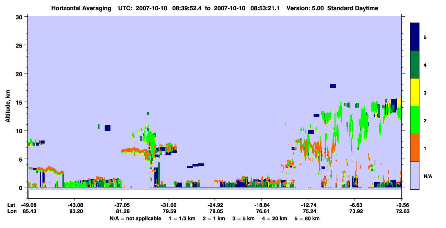Viewport: 446px width, 228px height.
Task: Click the isolated blue block near 18 km altitude
Action: tap(333, 86)
